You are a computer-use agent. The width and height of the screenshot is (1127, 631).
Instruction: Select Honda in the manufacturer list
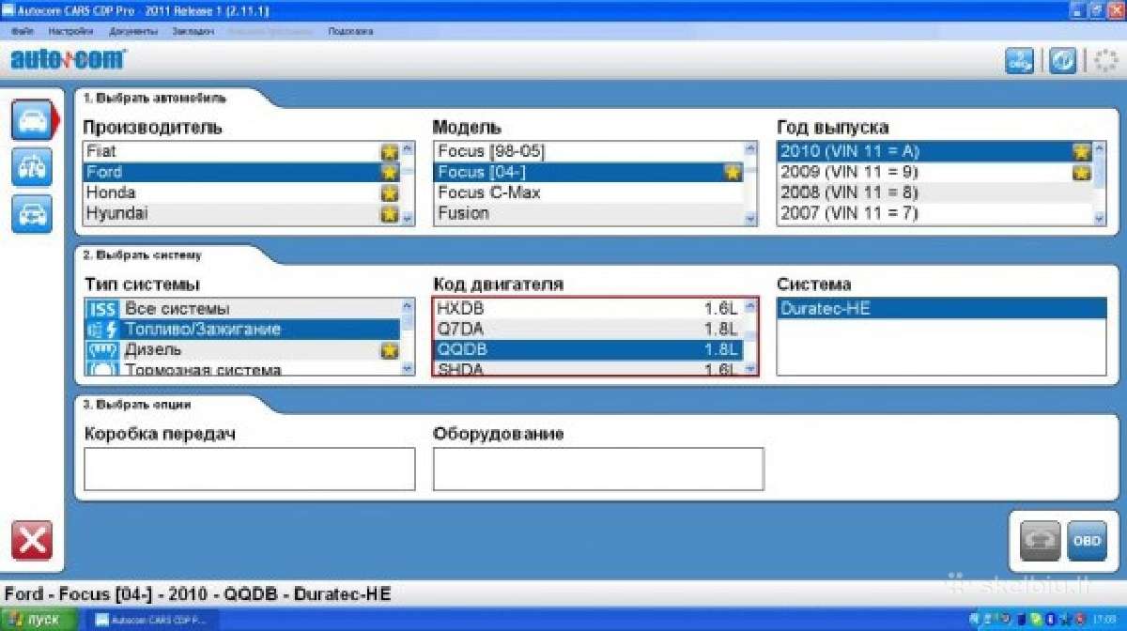pos(242,192)
